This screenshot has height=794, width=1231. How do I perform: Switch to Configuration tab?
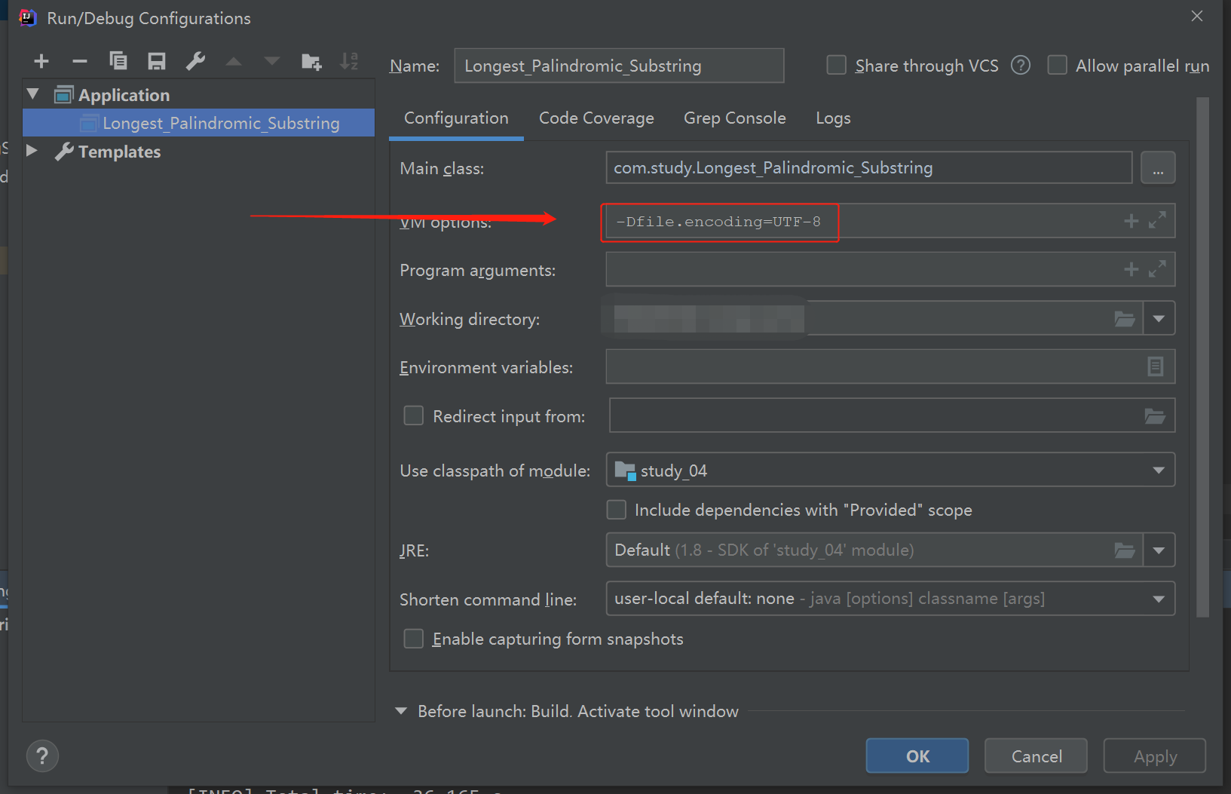pos(456,118)
